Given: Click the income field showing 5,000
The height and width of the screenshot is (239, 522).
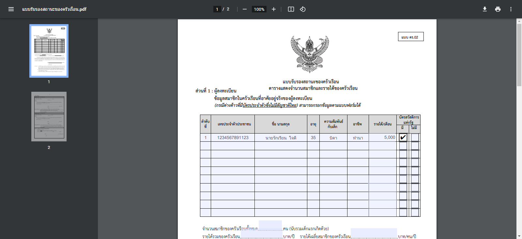Looking at the screenshot, I should click(383, 137).
